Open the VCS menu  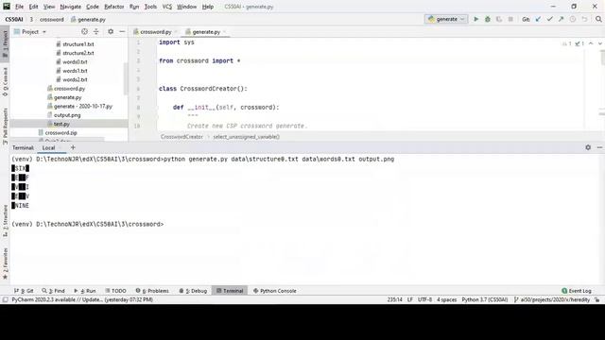point(166,7)
